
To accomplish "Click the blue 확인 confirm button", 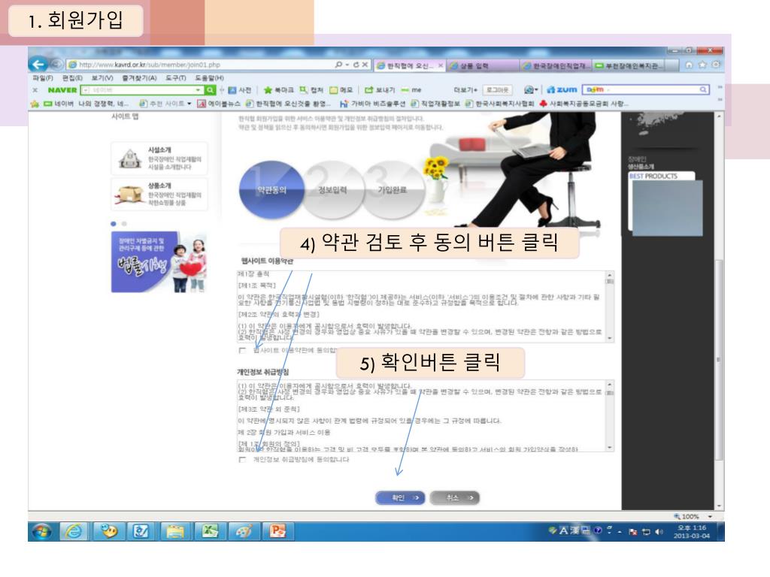I will [400, 497].
